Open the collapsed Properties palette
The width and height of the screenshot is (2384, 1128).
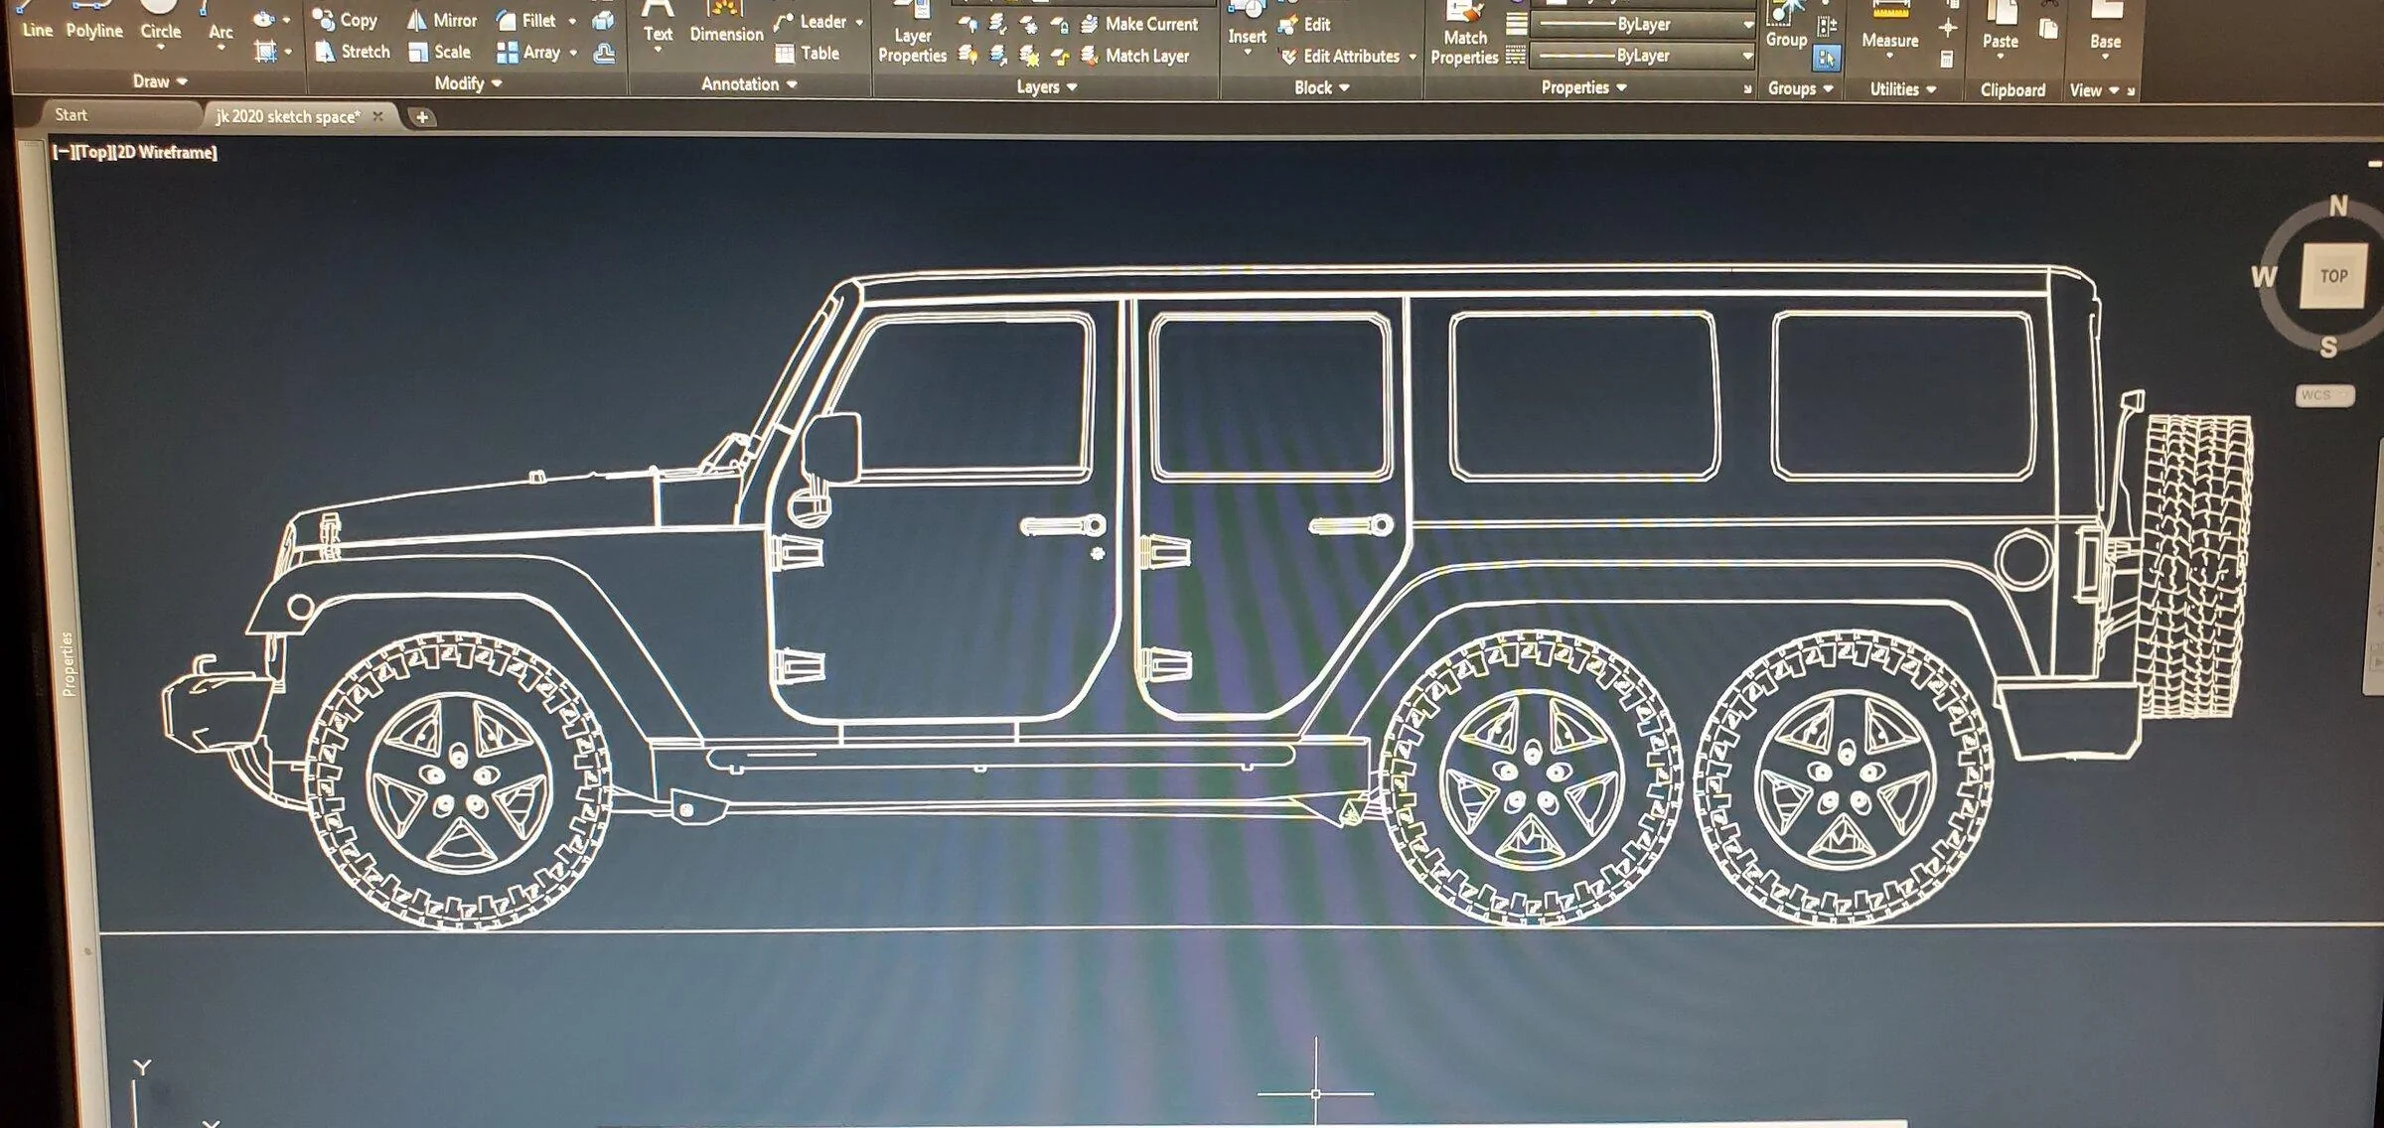click(x=68, y=664)
